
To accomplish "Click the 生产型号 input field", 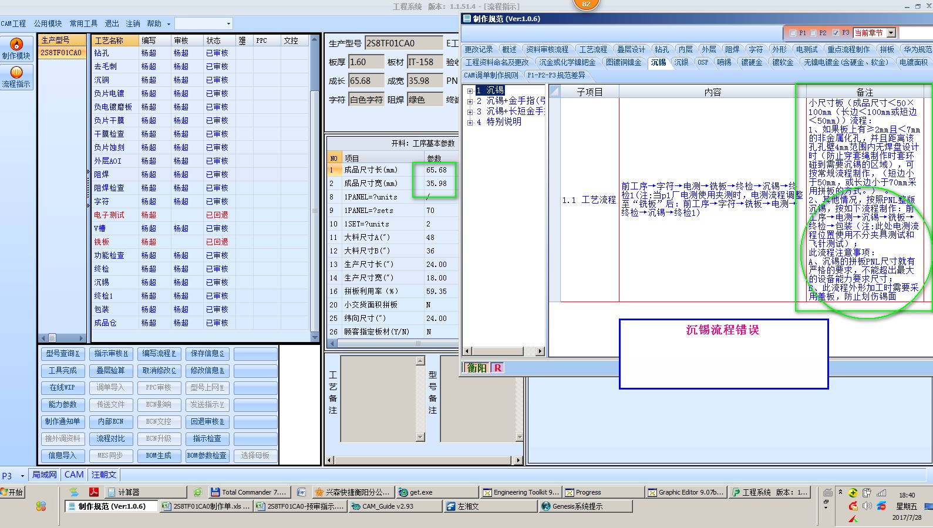I will pos(404,43).
